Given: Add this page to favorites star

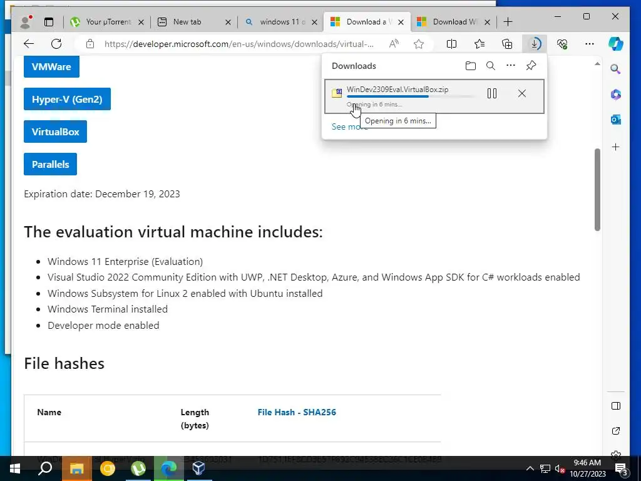Looking at the screenshot, I should 419,44.
